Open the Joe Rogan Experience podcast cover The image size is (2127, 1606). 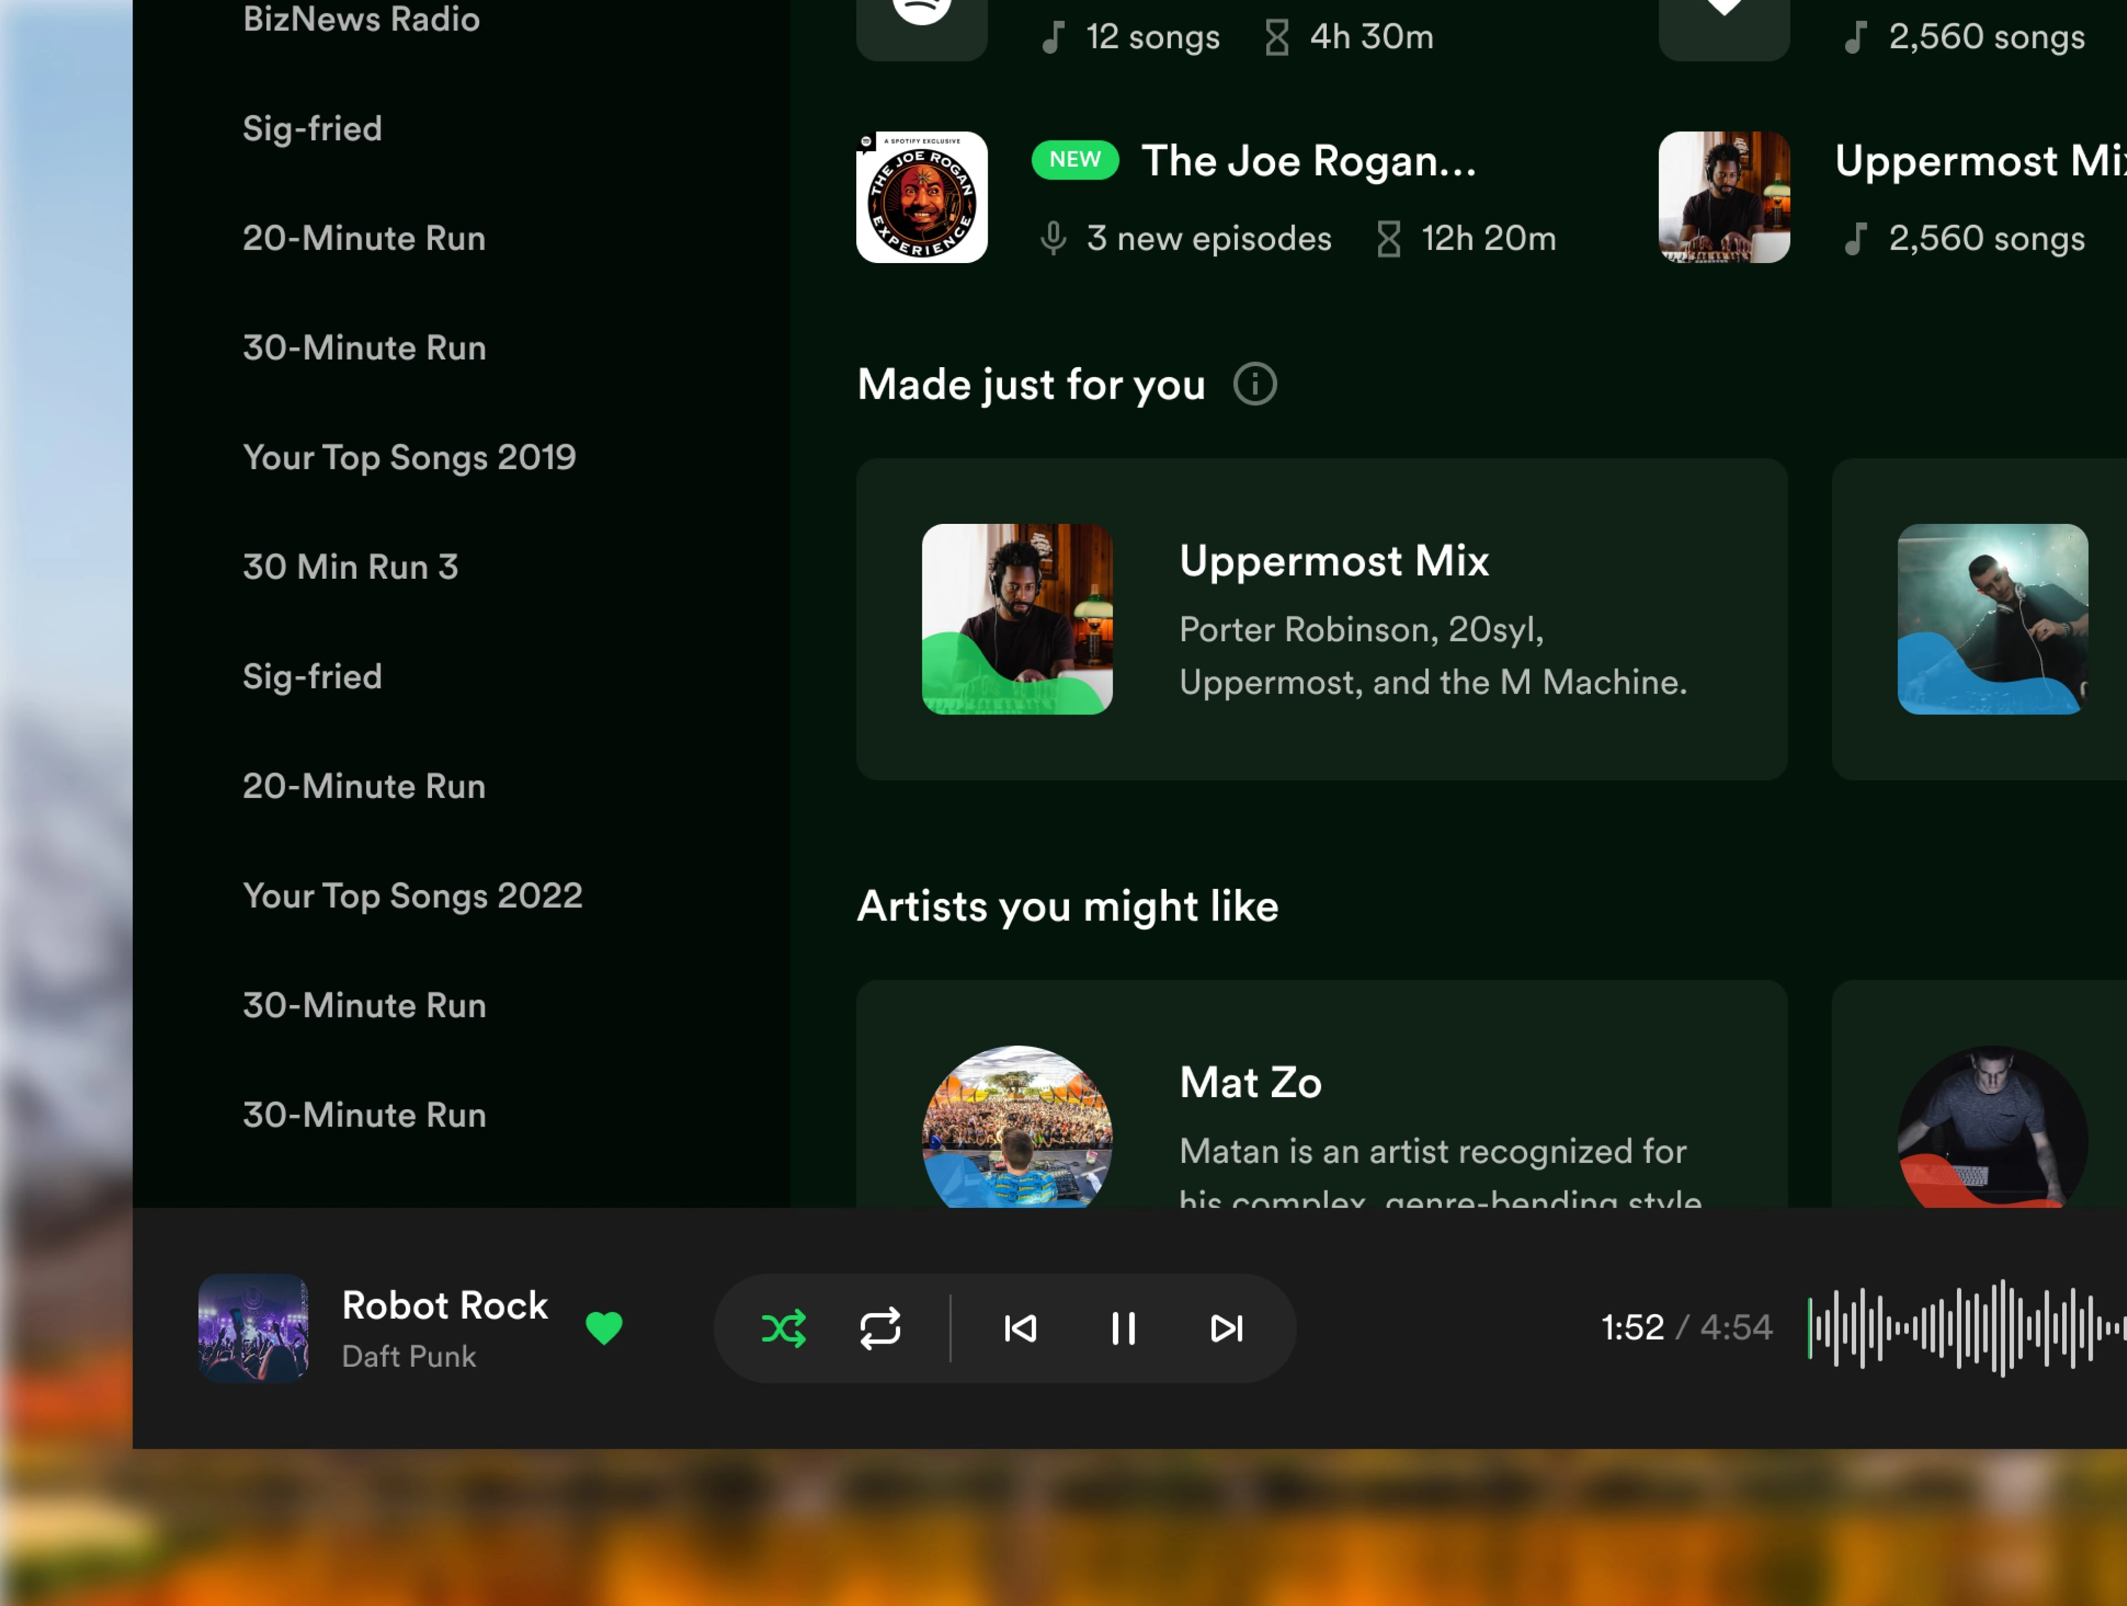click(x=921, y=197)
